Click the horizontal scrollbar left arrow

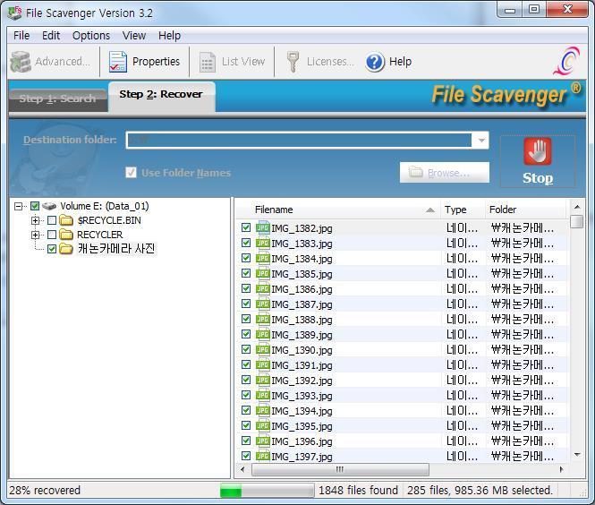[242, 470]
